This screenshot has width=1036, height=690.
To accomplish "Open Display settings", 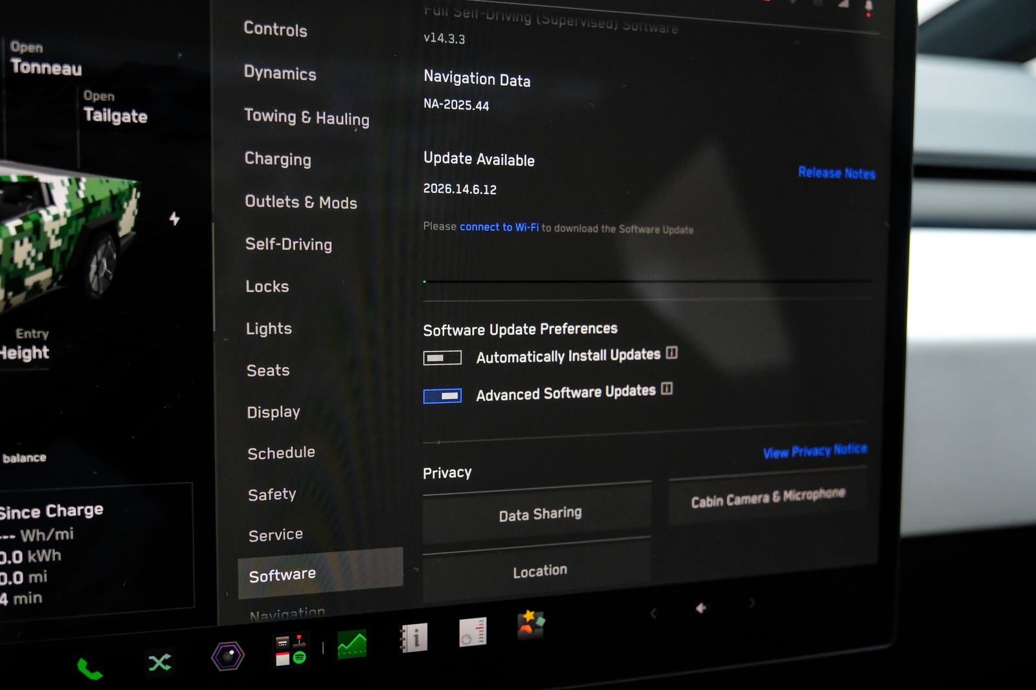I will click(273, 412).
